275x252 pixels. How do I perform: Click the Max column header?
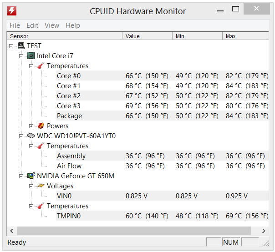coord(246,36)
